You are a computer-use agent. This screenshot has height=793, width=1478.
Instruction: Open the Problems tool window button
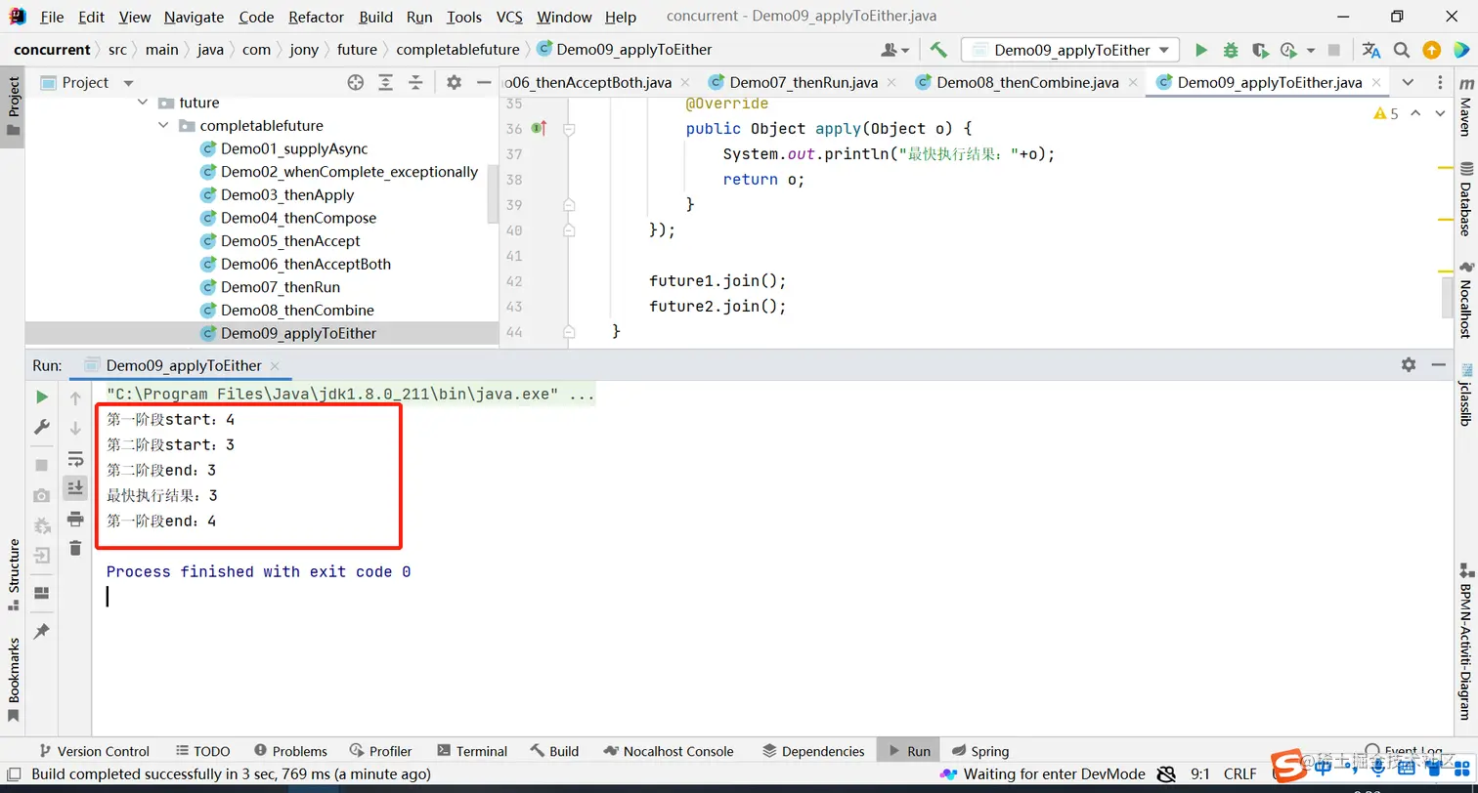click(290, 751)
